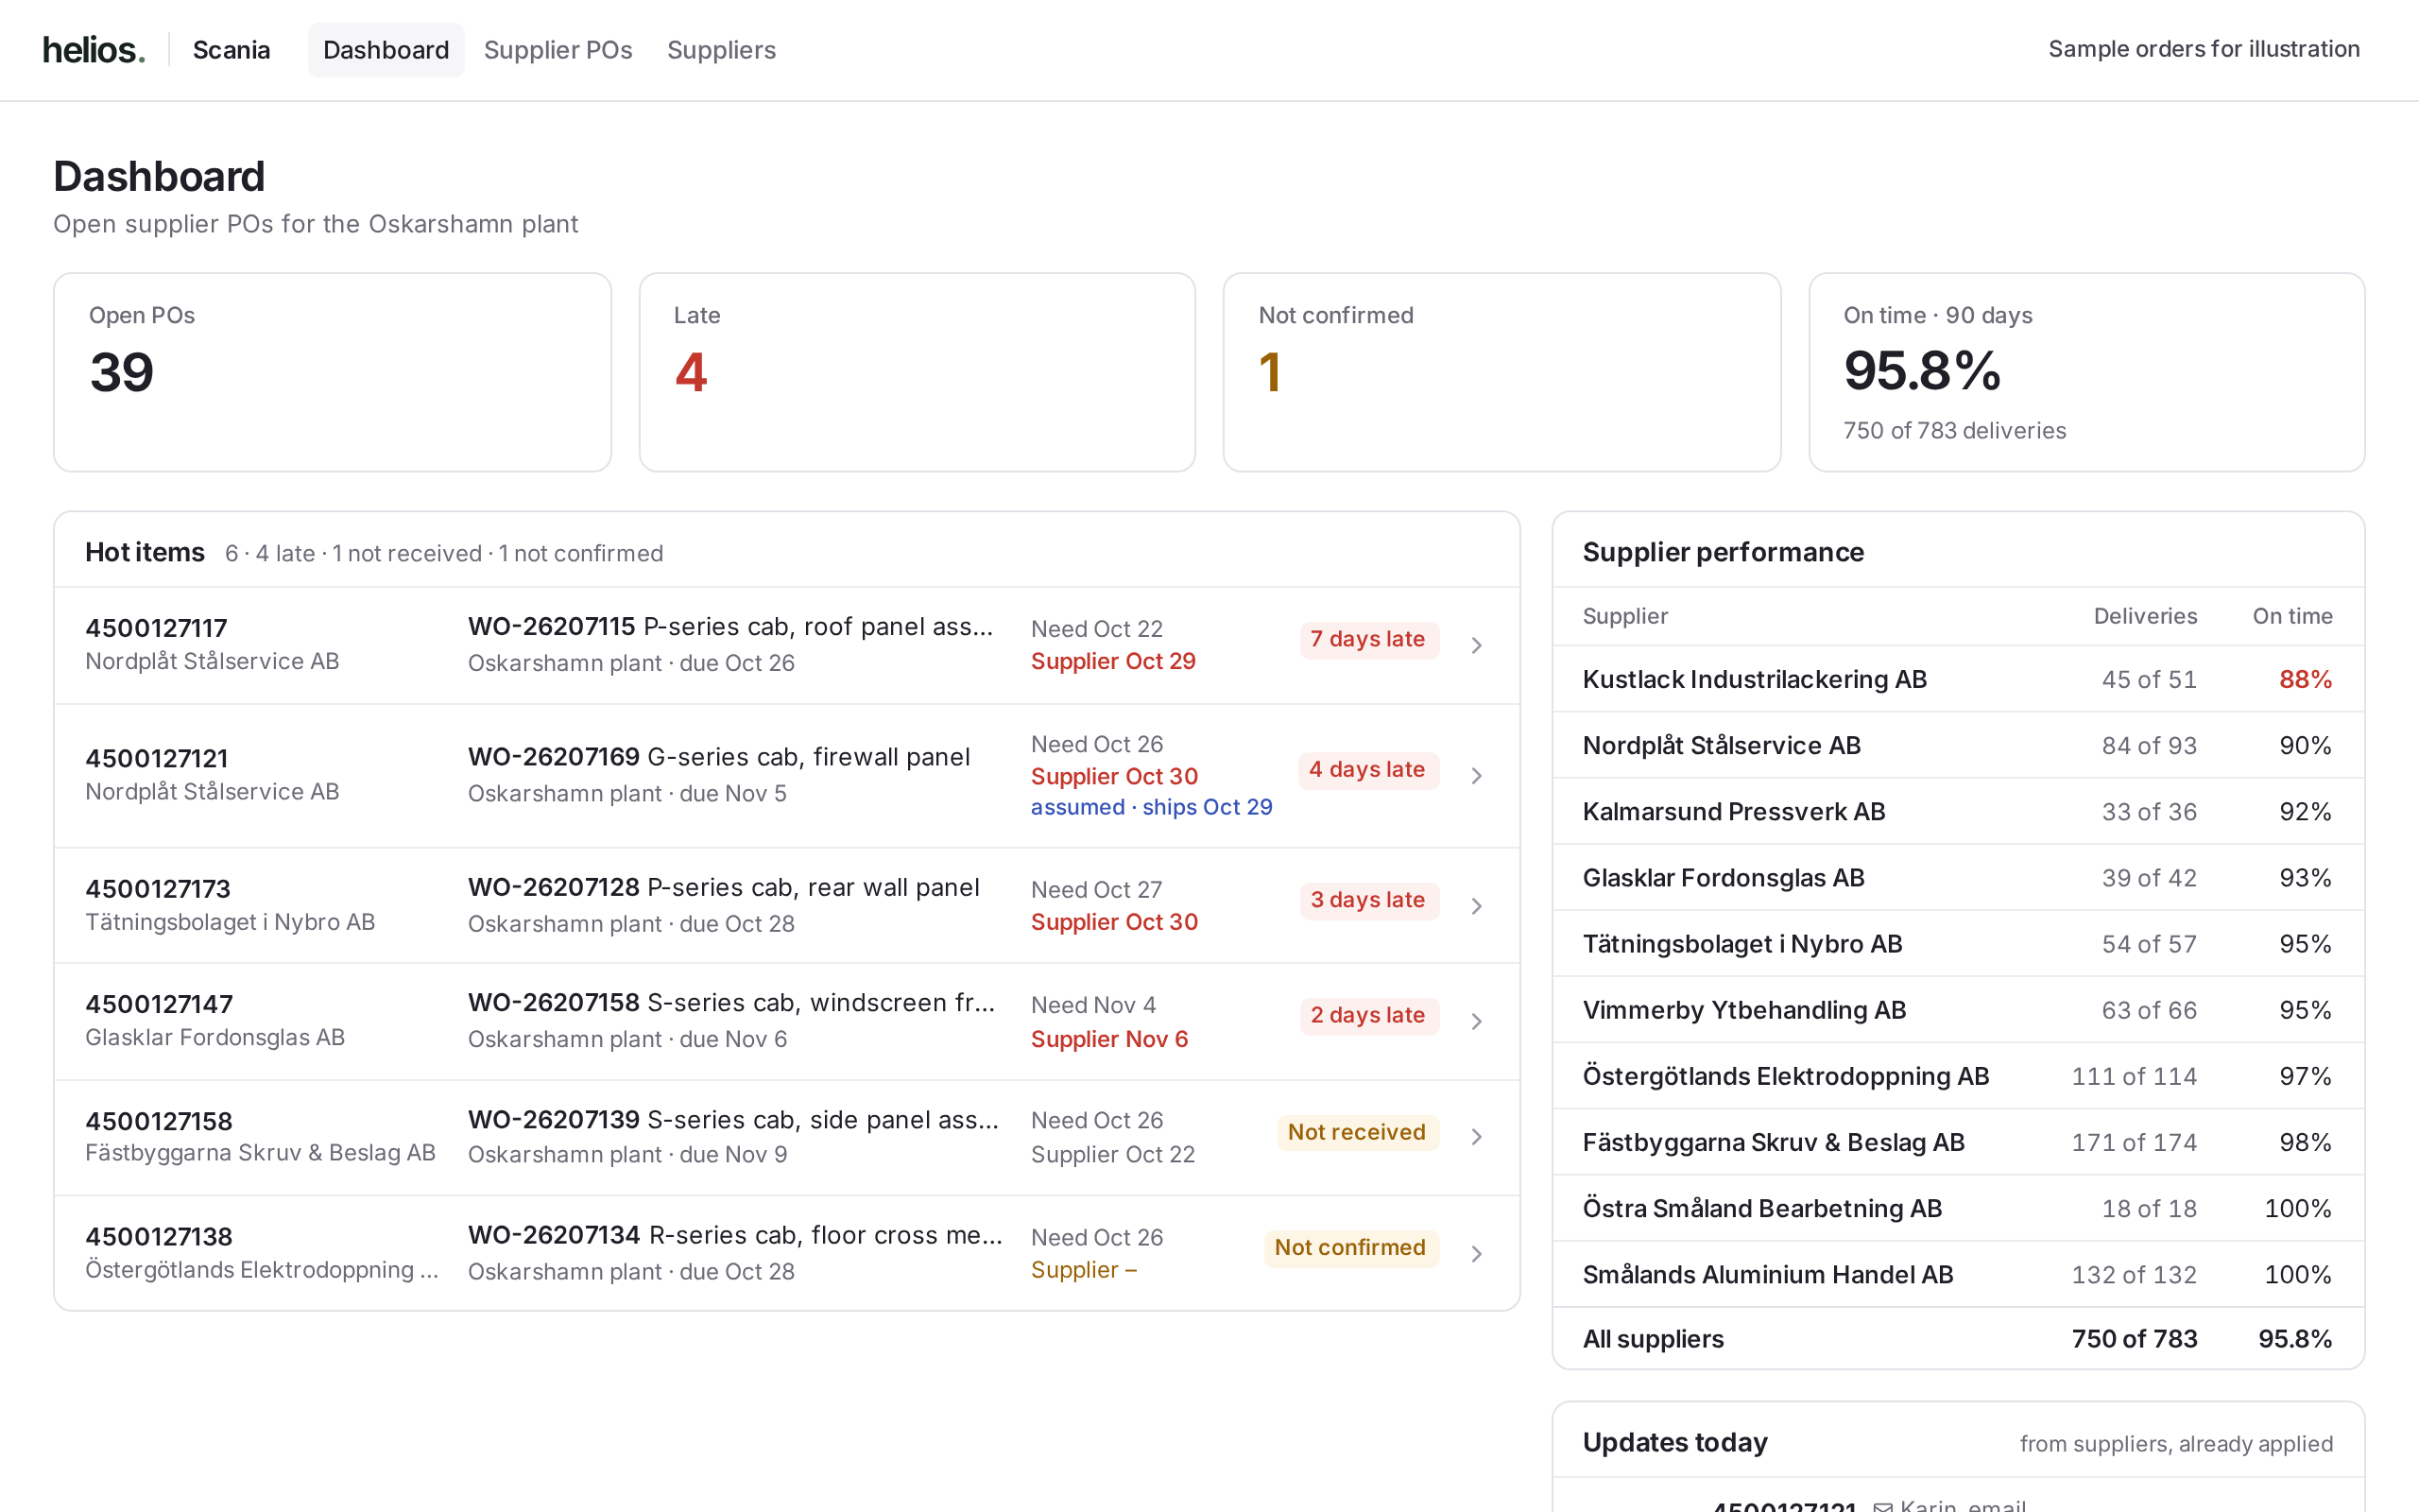Image resolution: width=2419 pixels, height=1512 pixels.
Task: Click the Not confirmed status badge
Action: [1350, 1248]
